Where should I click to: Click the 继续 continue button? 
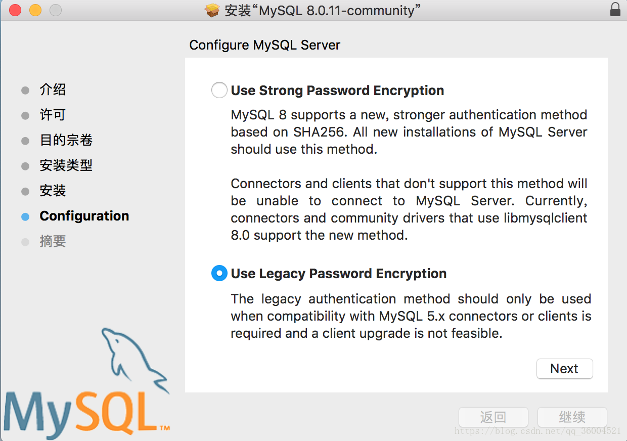coord(572,417)
